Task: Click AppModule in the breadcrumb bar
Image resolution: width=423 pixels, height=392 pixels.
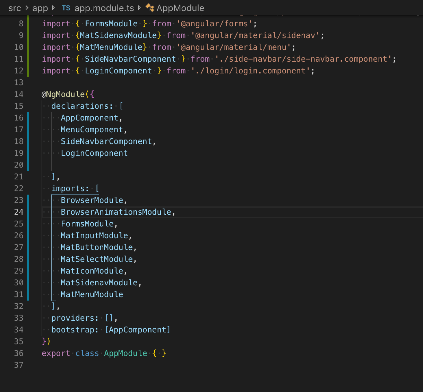Action: click(180, 8)
